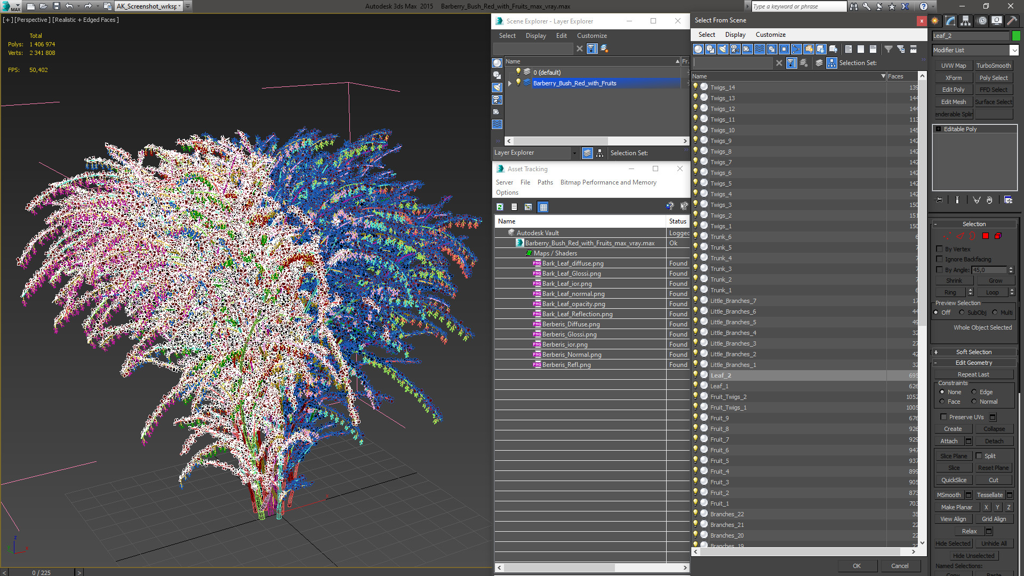Open the Utilities hammer panel tab

tap(1012, 21)
